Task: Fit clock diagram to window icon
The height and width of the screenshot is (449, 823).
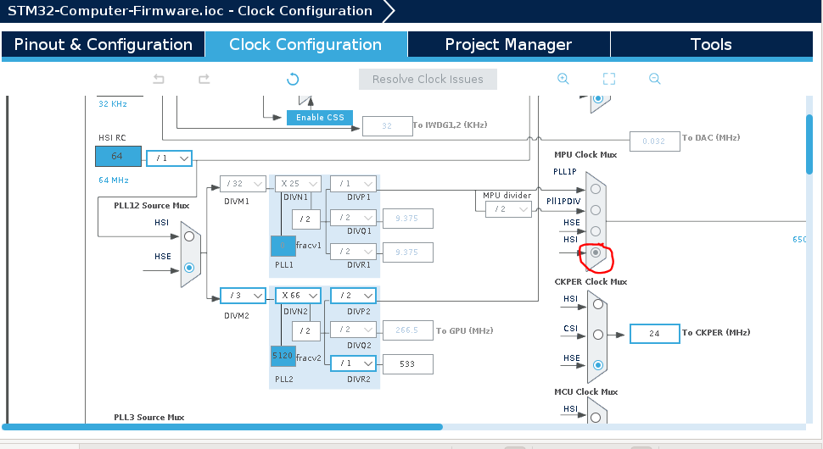Action: pos(609,79)
